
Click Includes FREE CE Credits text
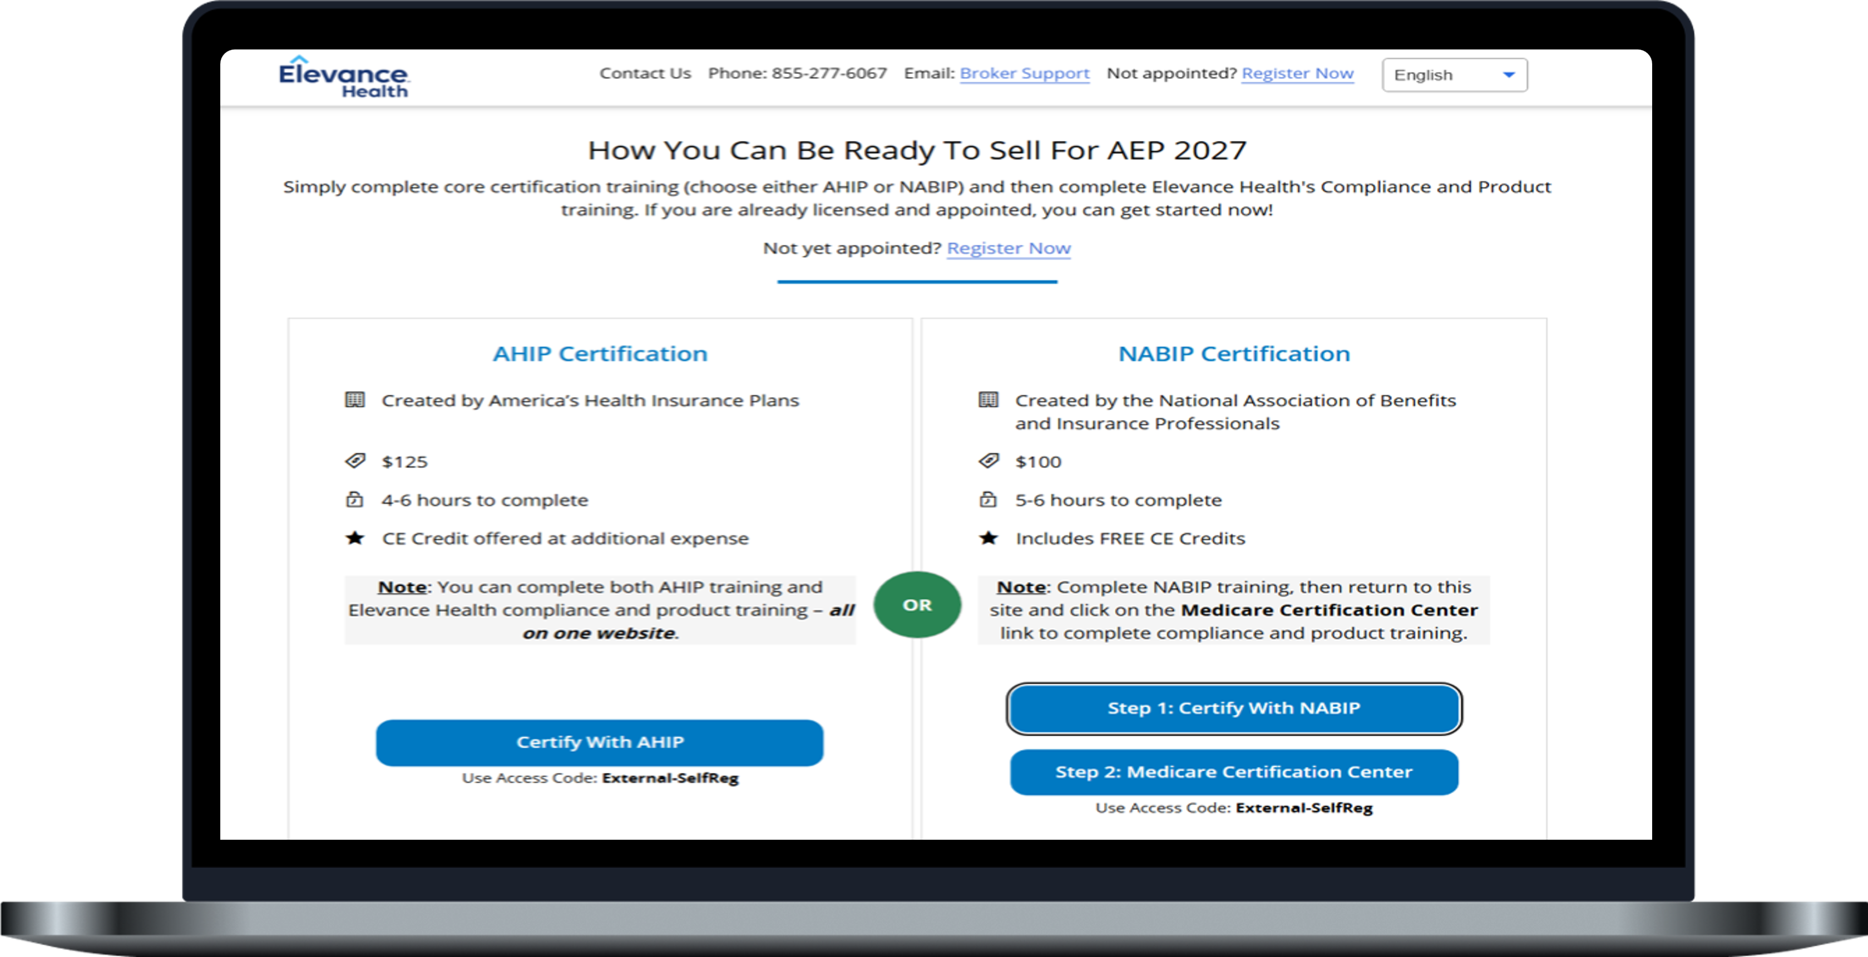pyautogui.click(x=1130, y=539)
